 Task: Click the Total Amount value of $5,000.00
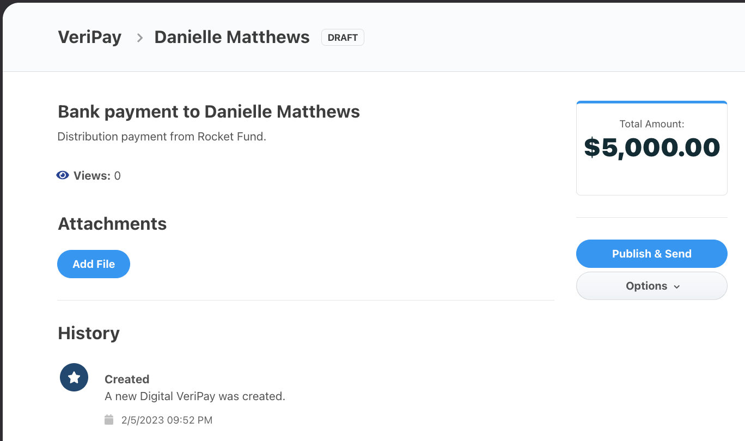pyautogui.click(x=651, y=147)
